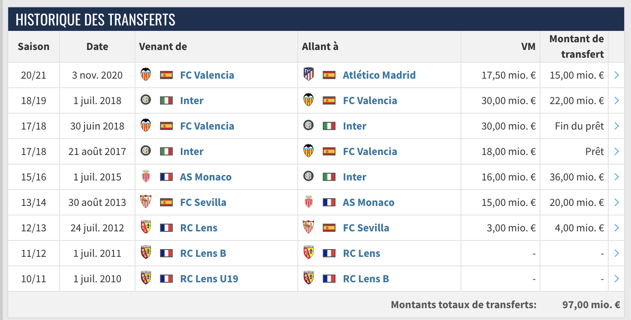Expand the 20/21 transfer details arrow

pyautogui.click(x=616, y=75)
